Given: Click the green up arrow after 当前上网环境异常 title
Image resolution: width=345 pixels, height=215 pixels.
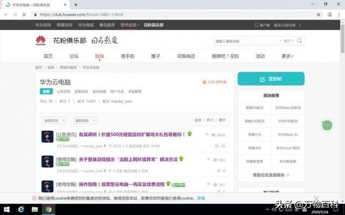Looking at the screenshot, I should click(x=181, y=159).
